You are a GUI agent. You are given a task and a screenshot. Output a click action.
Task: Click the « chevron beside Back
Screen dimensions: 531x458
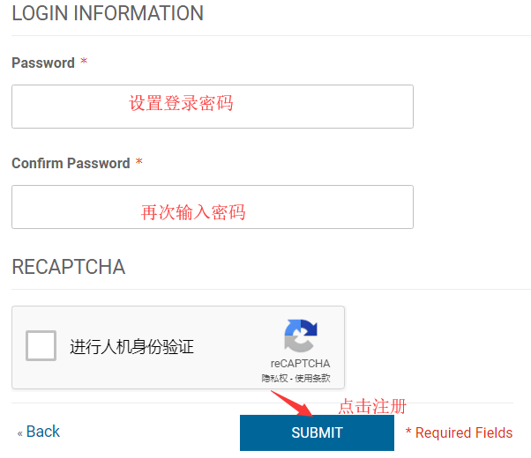[x=20, y=433]
